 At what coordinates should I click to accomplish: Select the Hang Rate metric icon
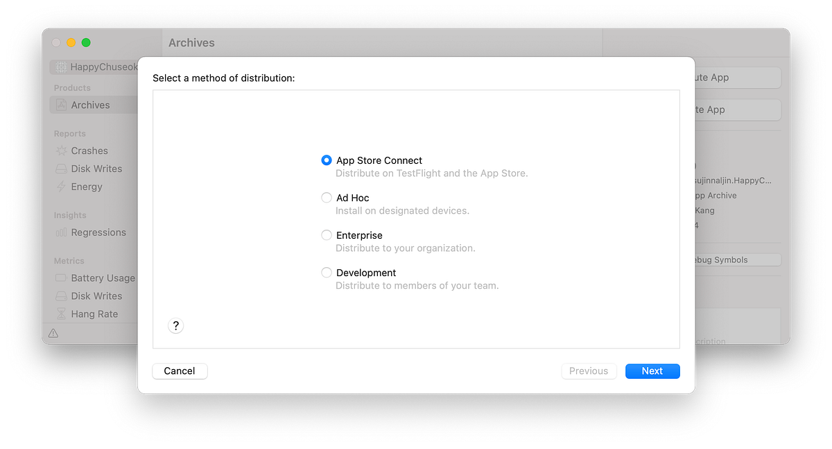(62, 314)
